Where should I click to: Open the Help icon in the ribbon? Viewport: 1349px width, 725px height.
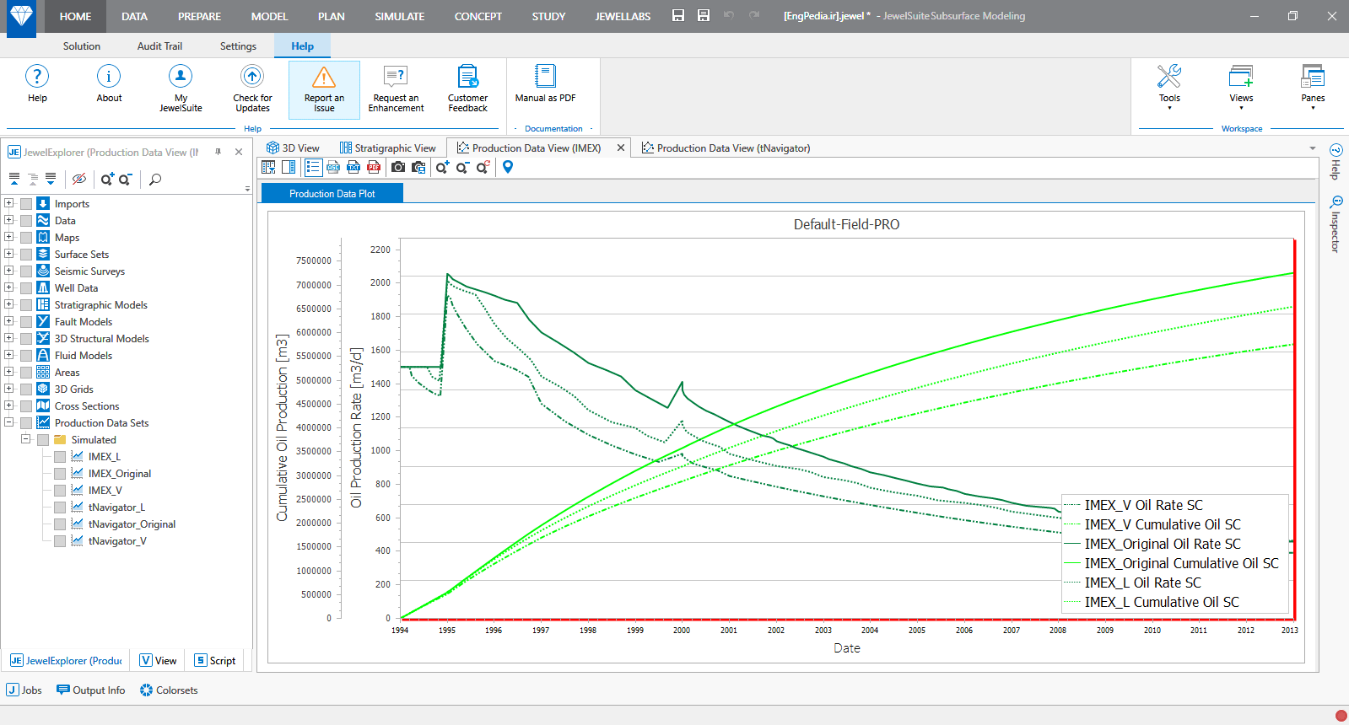point(37,77)
